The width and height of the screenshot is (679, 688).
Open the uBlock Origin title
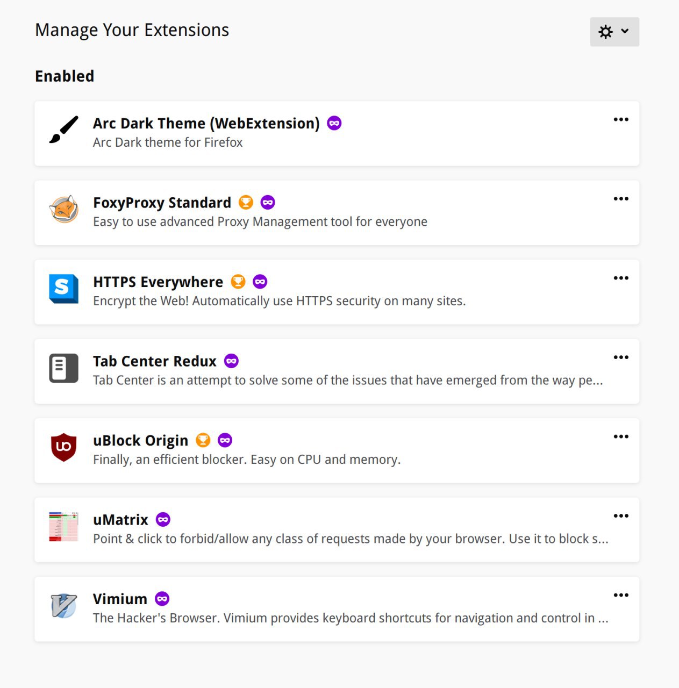click(140, 440)
